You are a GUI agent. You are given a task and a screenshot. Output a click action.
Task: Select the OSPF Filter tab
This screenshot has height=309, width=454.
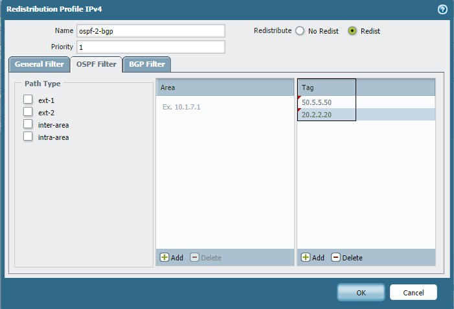click(x=96, y=64)
